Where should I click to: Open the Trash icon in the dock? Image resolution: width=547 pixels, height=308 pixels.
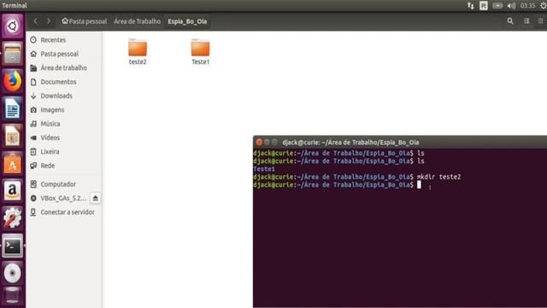[x=12, y=297]
